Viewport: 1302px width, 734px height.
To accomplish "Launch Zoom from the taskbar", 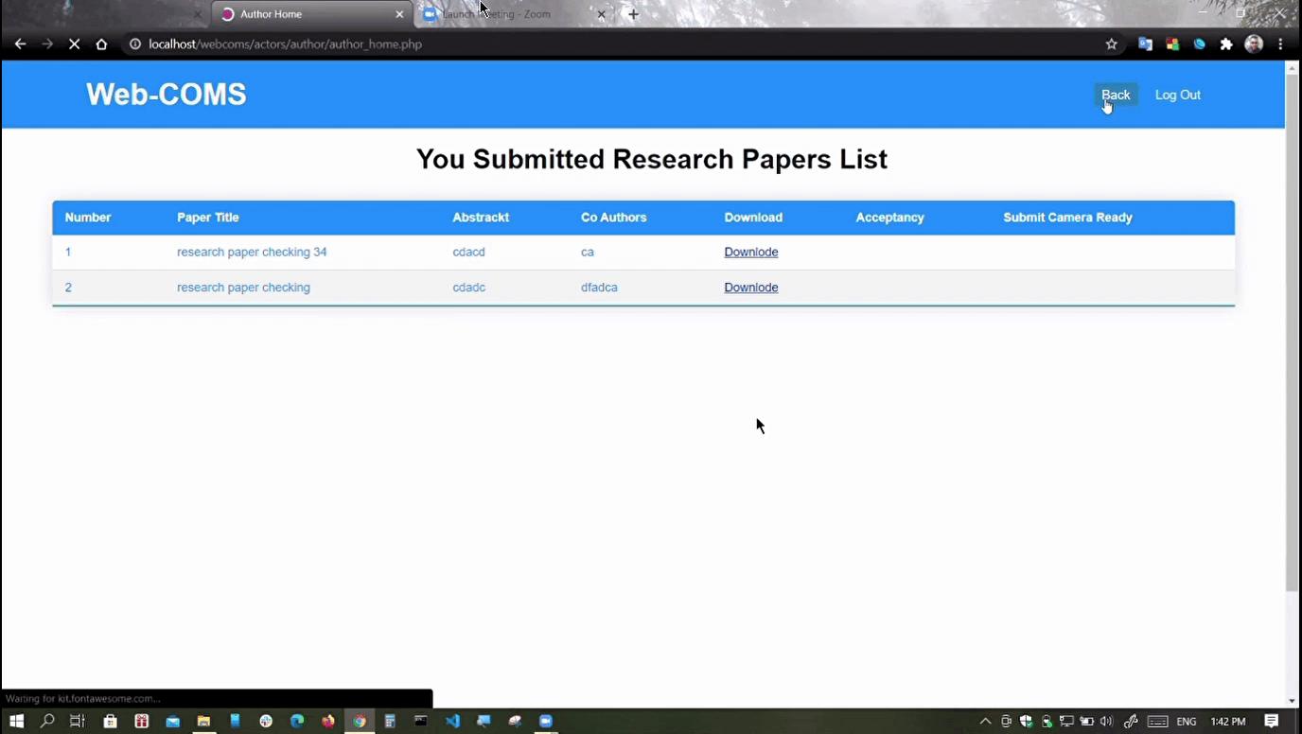I will coord(546,721).
